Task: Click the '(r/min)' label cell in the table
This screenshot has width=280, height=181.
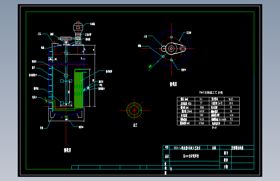Action: 217,119
